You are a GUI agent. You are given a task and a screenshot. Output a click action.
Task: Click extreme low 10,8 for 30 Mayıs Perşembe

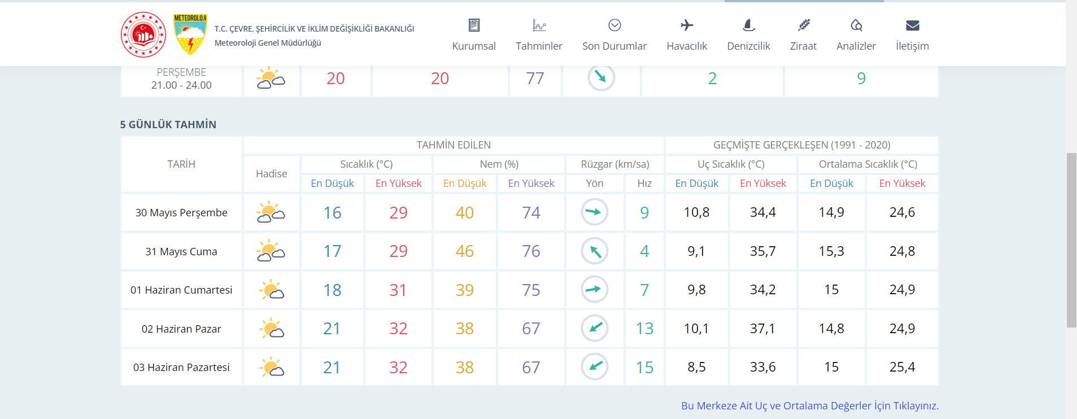click(696, 212)
